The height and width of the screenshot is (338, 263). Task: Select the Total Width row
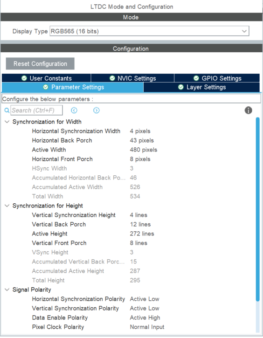coord(86,196)
